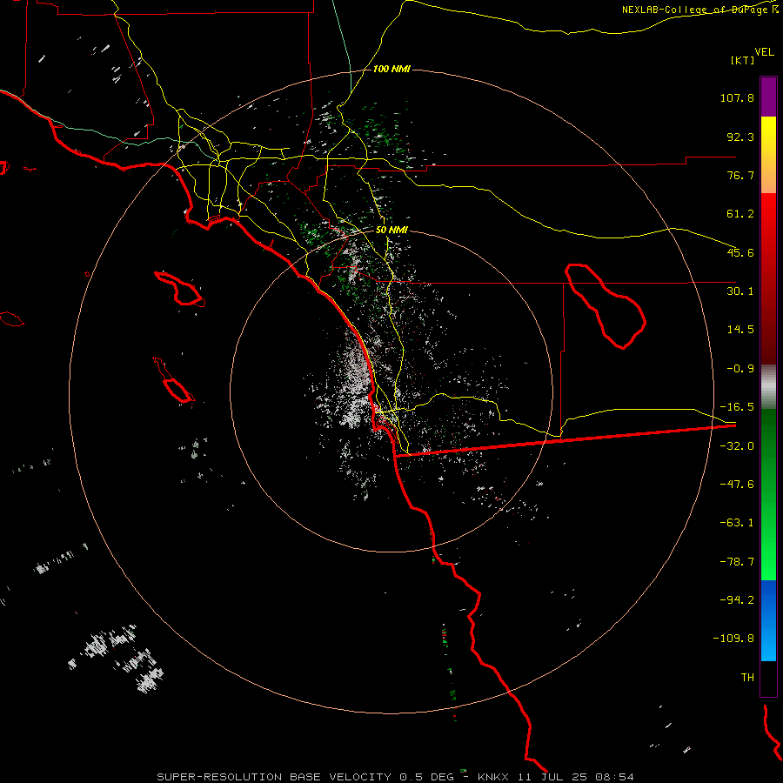Click the NEXLAB-College of DuPage label
Image resolution: width=783 pixels, height=783 pixels.
(699, 10)
